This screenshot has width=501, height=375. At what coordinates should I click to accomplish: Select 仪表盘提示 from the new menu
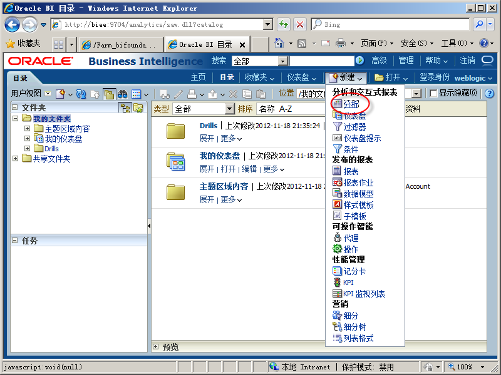point(362,138)
